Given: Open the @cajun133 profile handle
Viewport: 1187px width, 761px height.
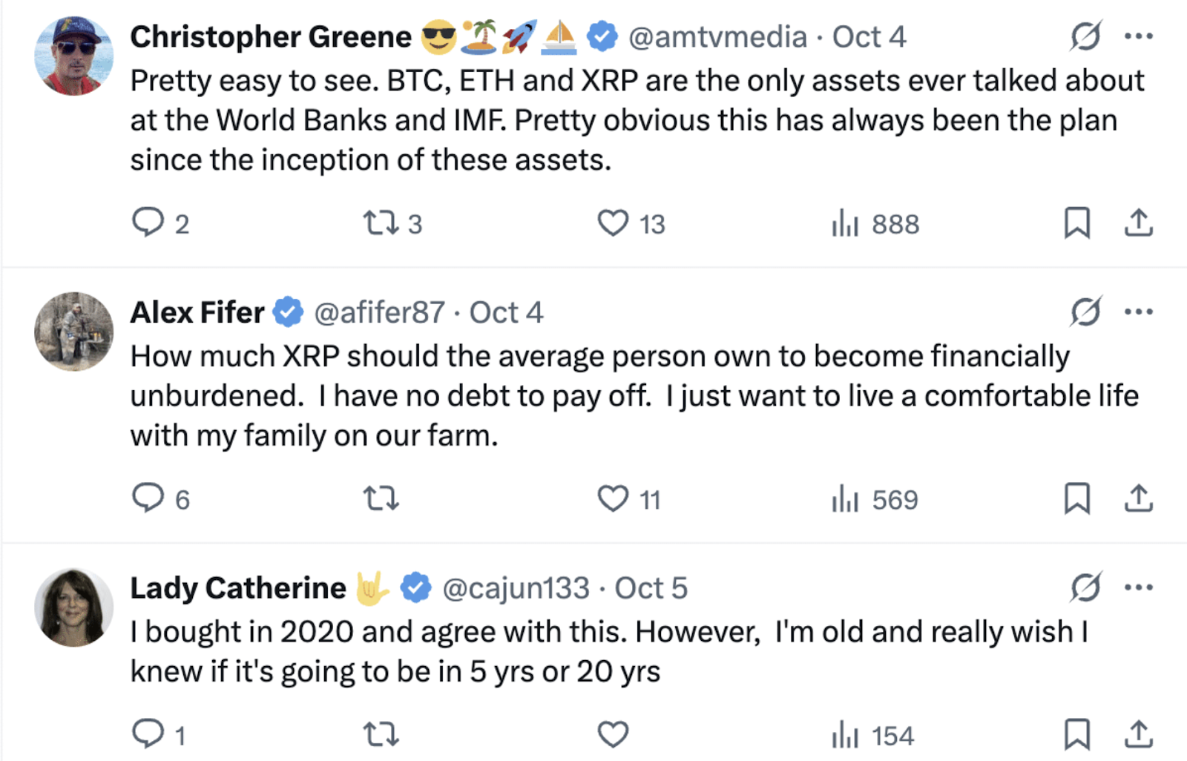Looking at the screenshot, I should click(516, 589).
